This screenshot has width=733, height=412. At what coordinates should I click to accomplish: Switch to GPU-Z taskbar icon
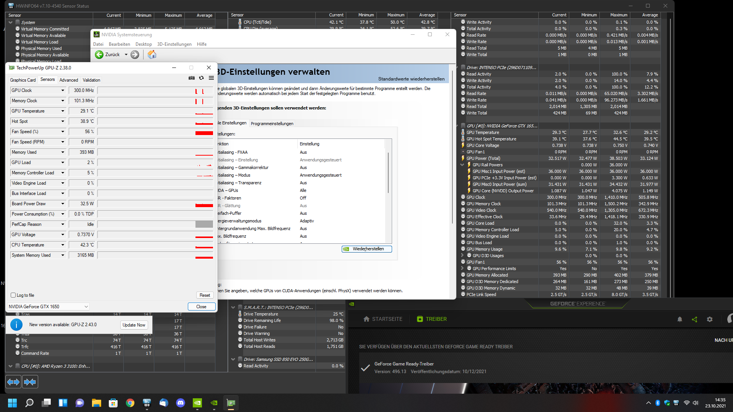[x=231, y=403]
